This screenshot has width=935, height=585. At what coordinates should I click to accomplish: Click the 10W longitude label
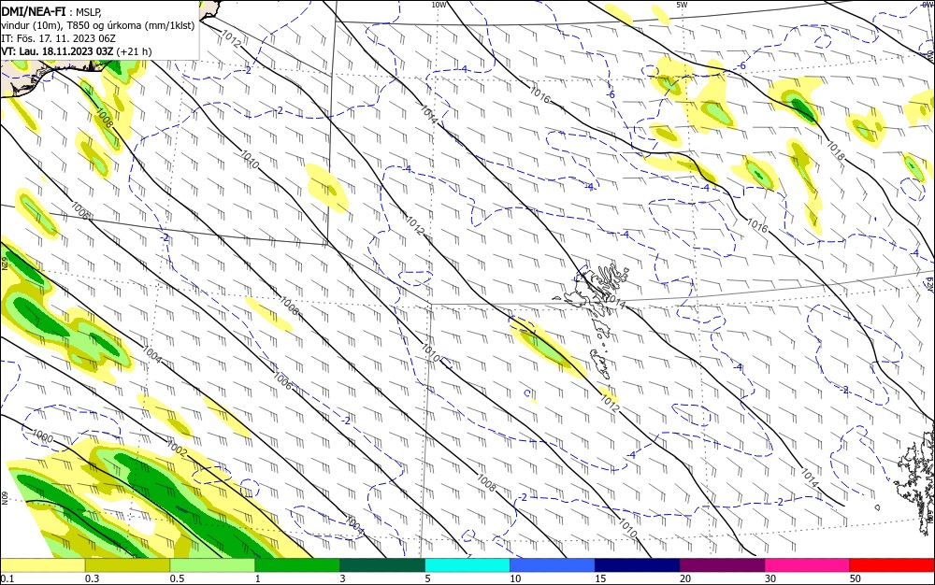[439, 5]
